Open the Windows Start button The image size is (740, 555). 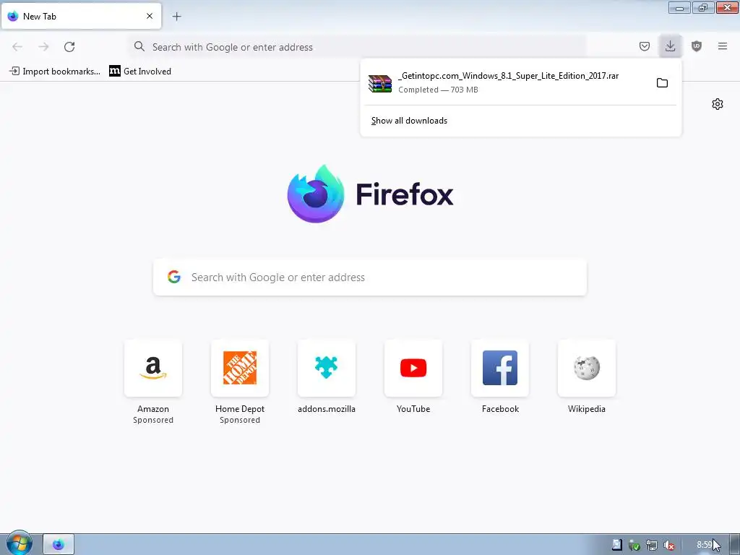coord(19,544)
